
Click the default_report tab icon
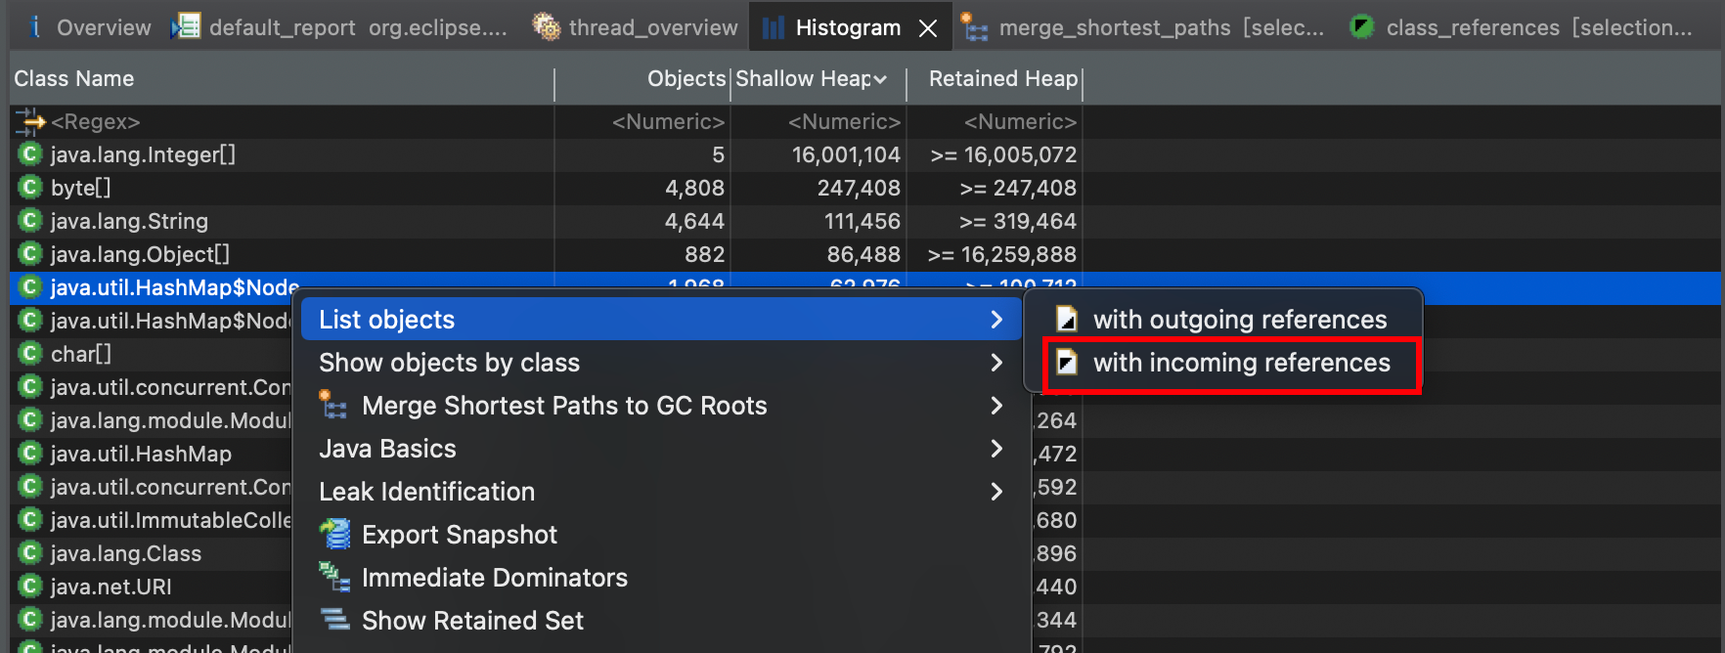(186, 27)
